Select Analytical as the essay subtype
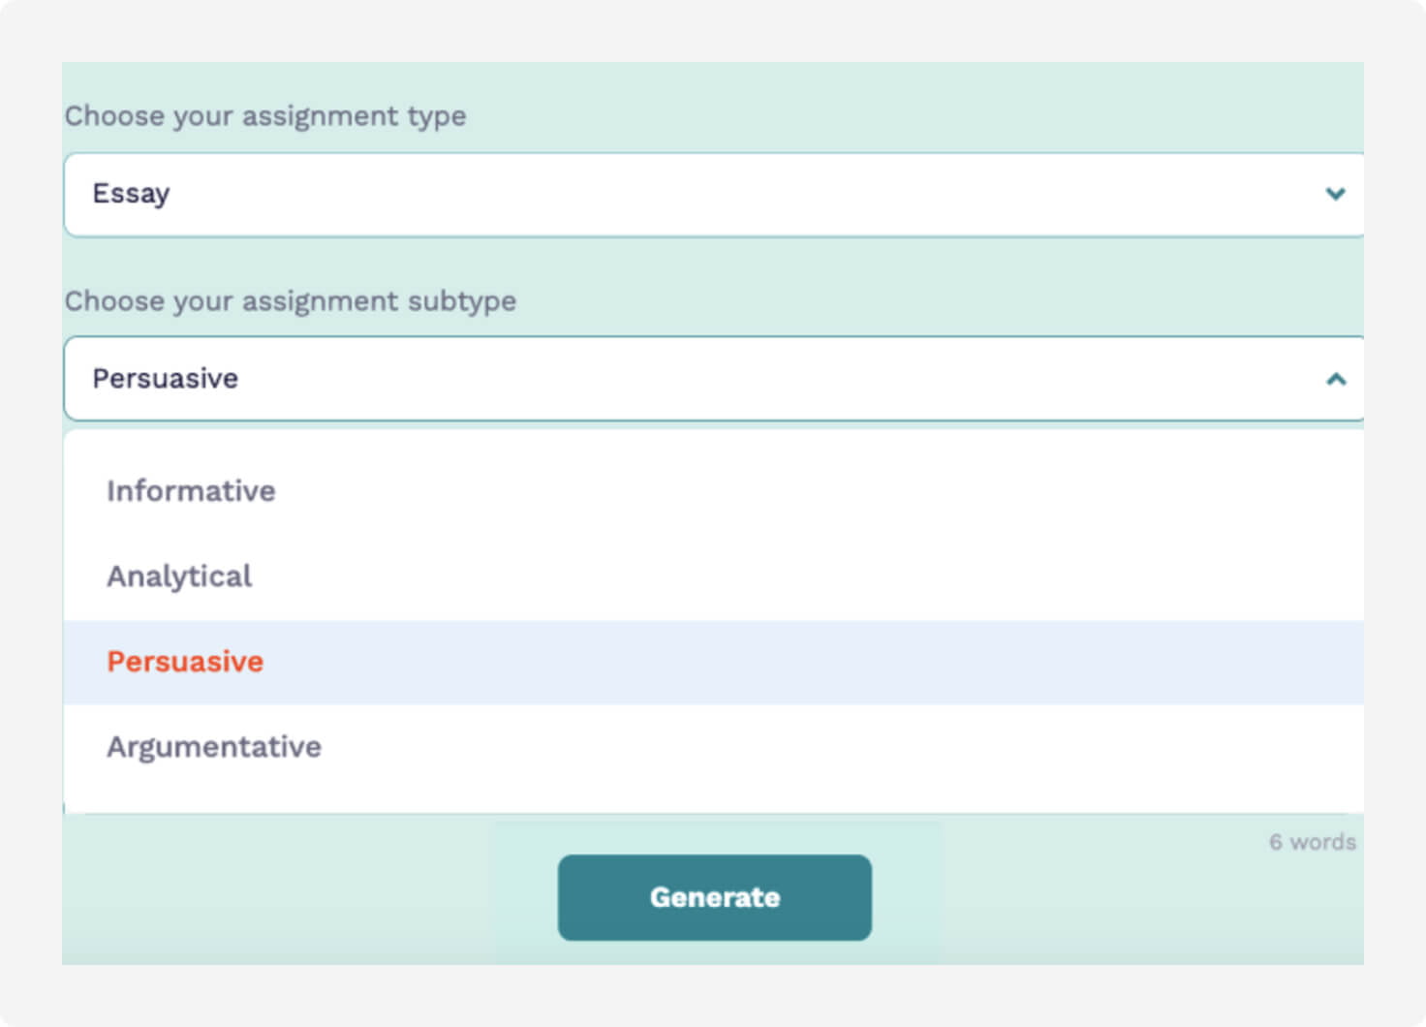Viewport: 1426px width, 1027px height. click(179, 576)
